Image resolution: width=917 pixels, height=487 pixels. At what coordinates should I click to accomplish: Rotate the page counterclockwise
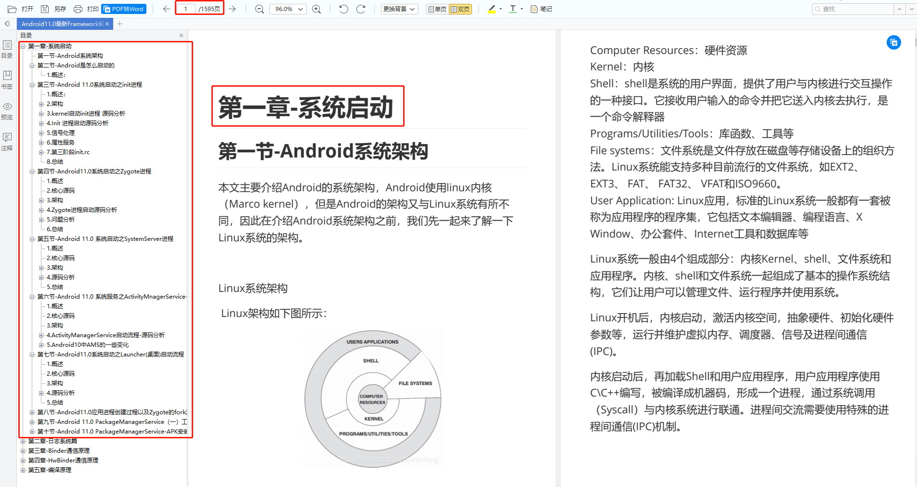343,9
